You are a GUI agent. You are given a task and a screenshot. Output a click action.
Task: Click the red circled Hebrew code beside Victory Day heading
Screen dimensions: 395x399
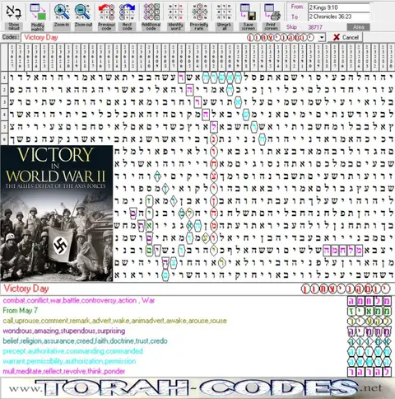346,289
